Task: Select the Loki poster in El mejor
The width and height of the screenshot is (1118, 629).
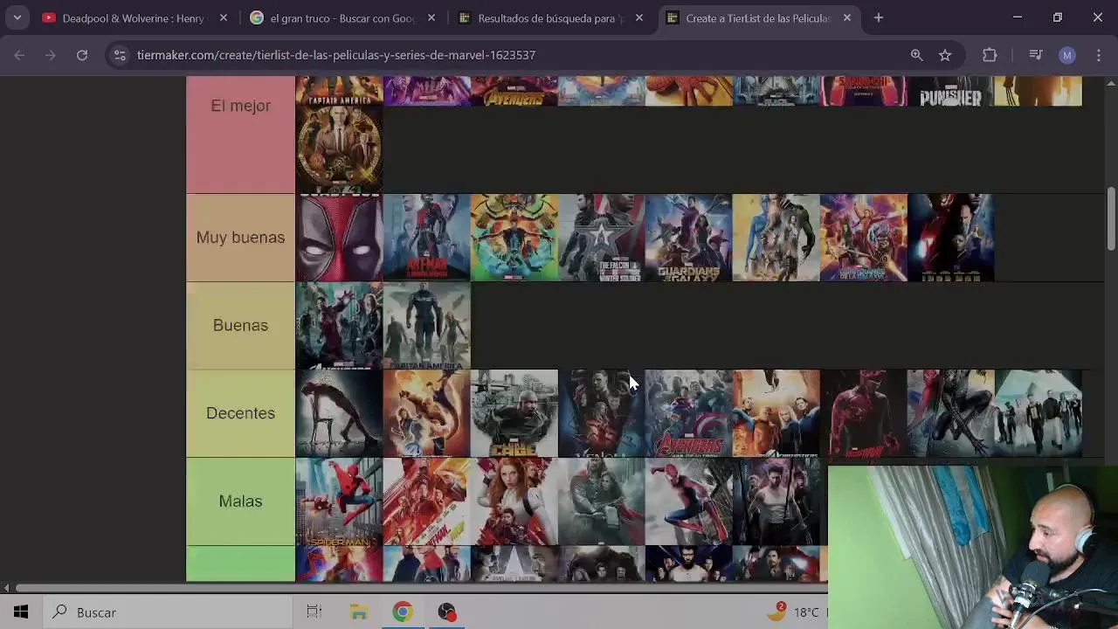Action: pos(339,149)
